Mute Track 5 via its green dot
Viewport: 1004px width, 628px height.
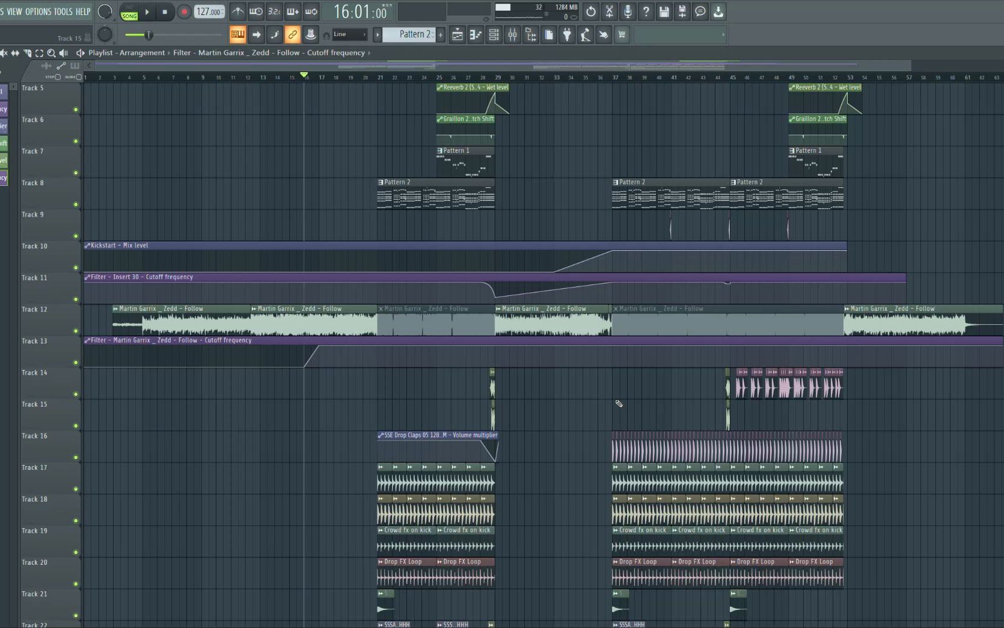(x=76, y=109)
